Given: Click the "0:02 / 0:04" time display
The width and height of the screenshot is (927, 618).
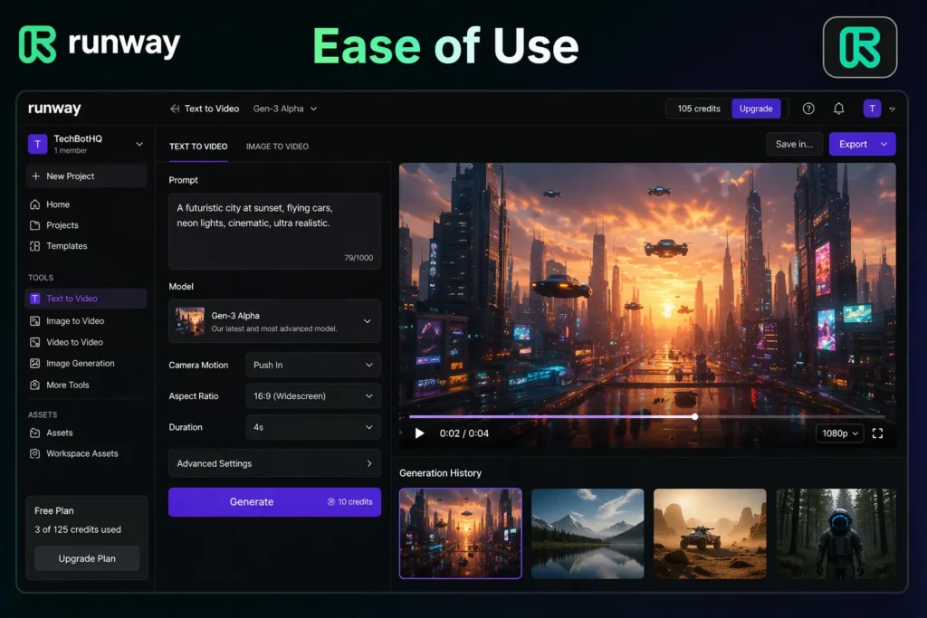Looking at the screenshot, I should click(464, 433).
